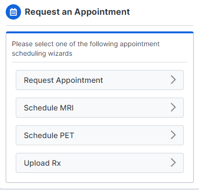Click the blue accent bar atop the card

click(100, 32)
